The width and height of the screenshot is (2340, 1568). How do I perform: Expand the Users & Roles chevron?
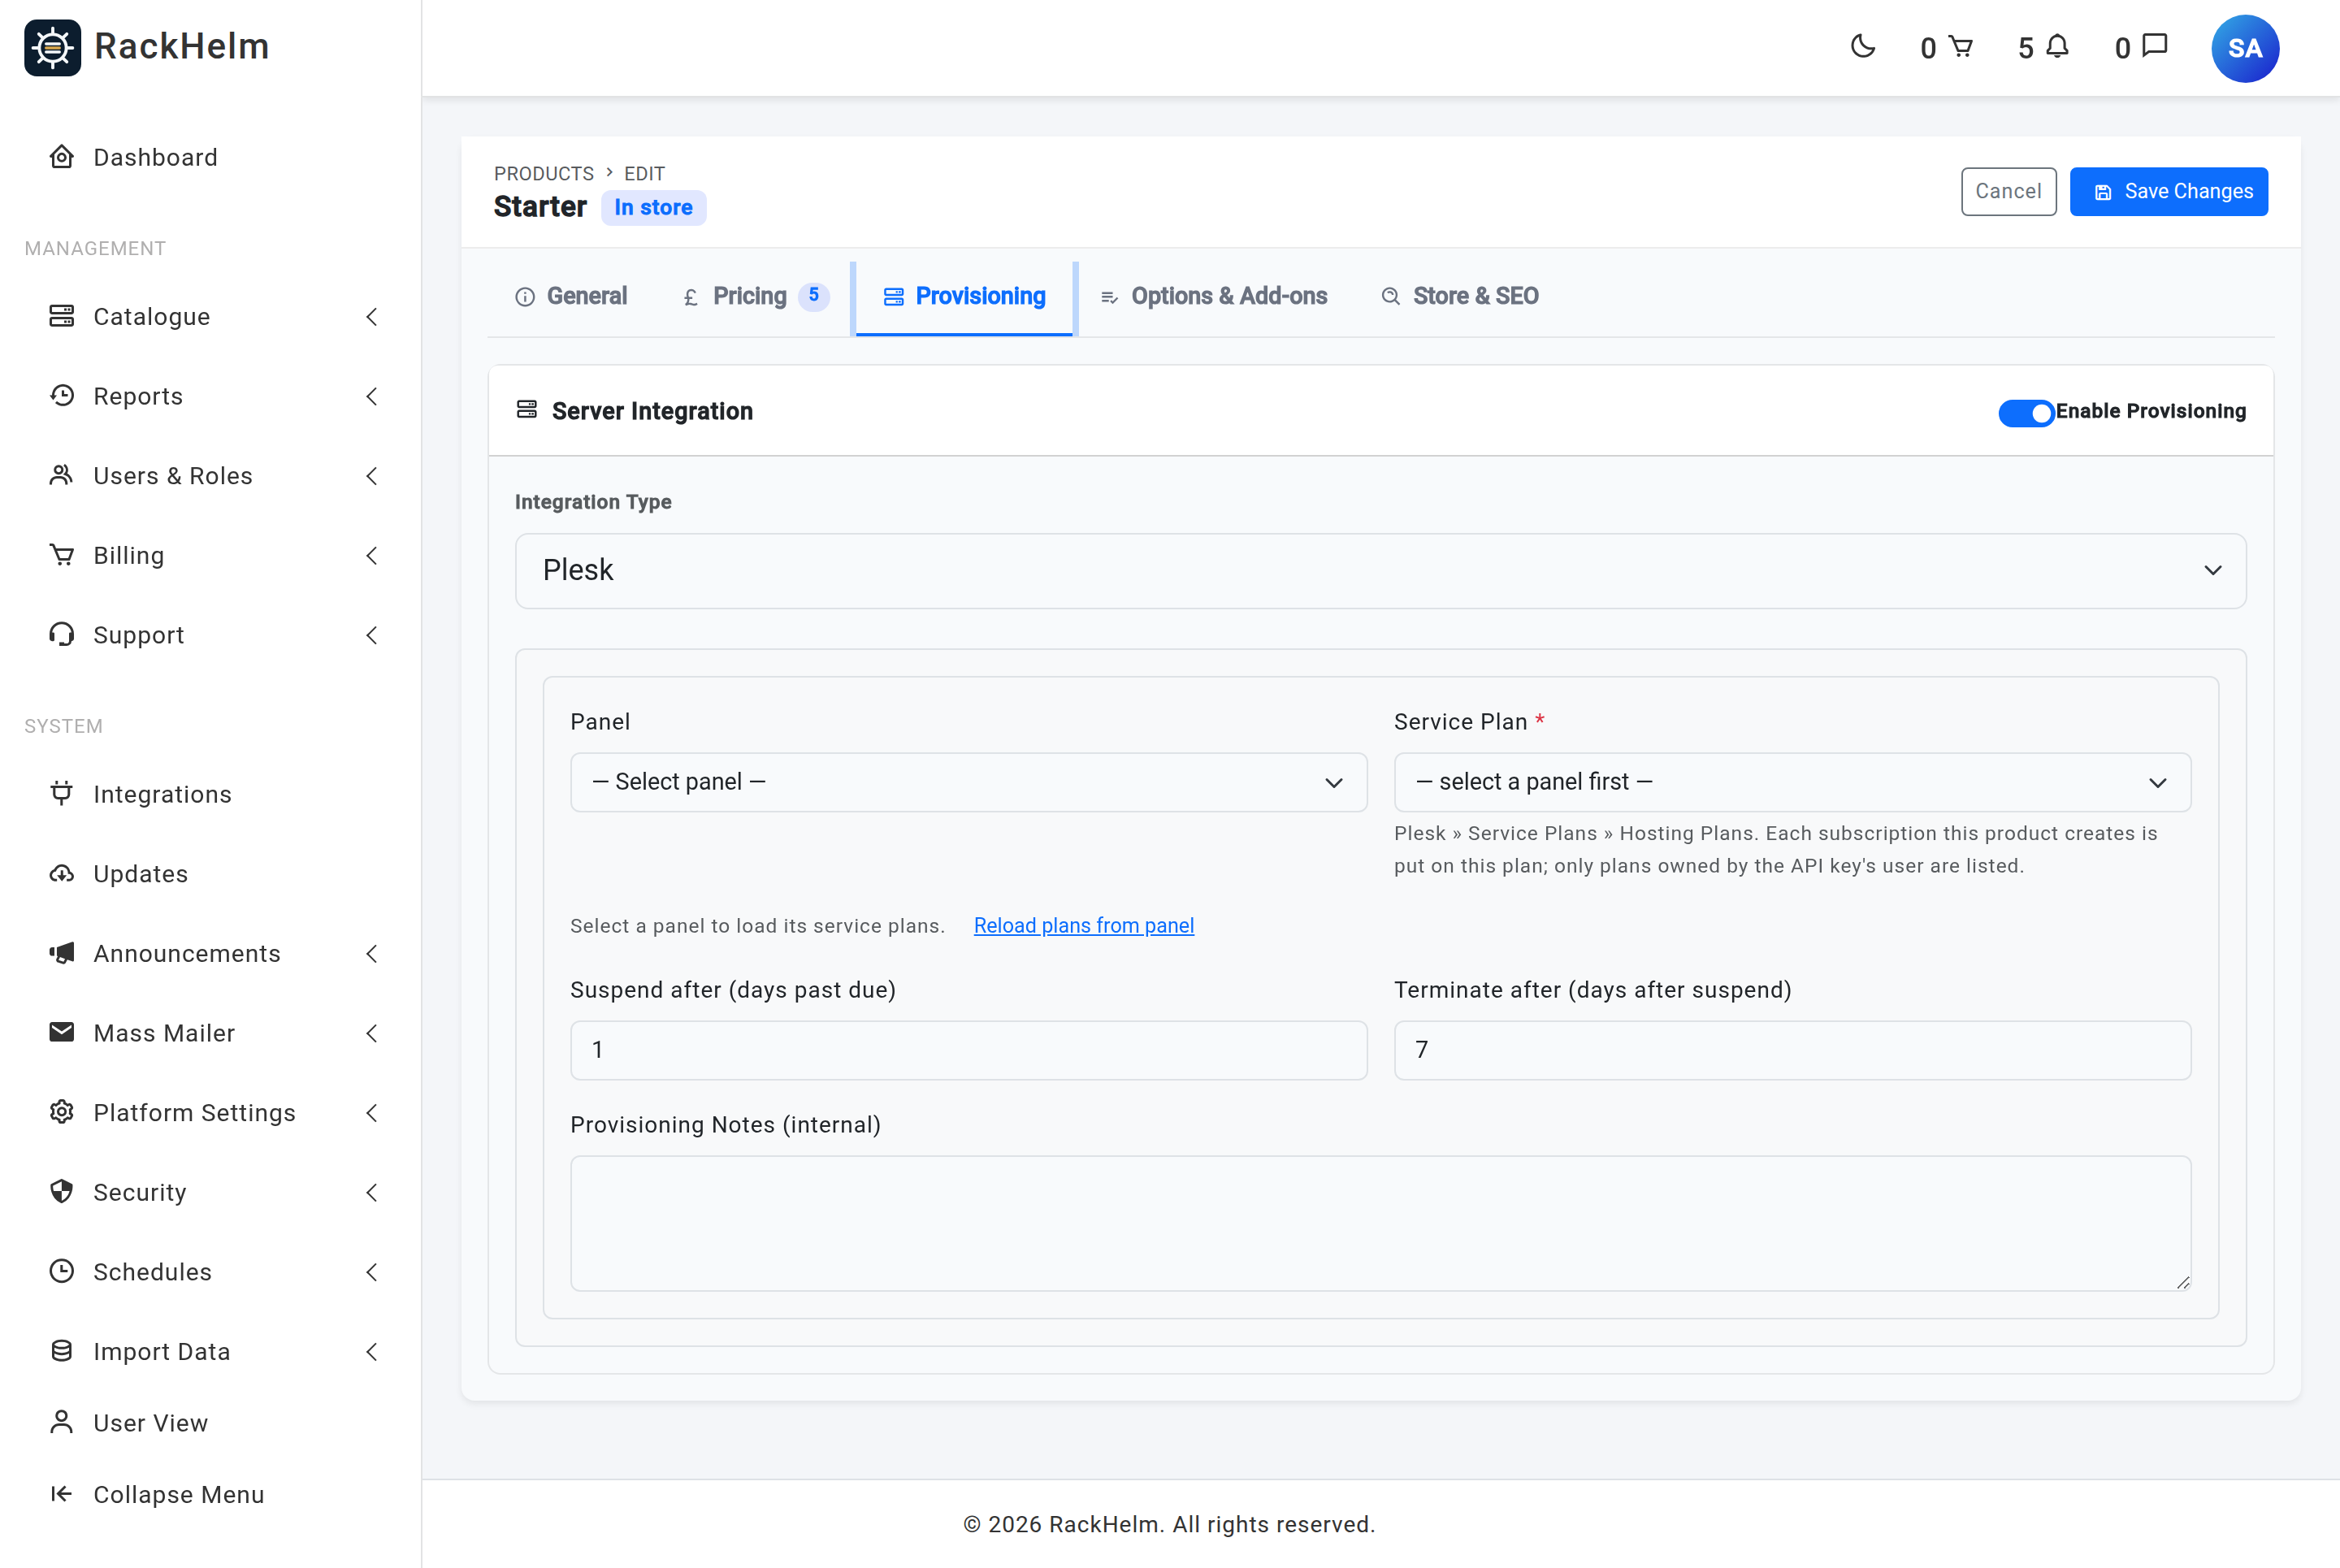click(x=372, y=476)
